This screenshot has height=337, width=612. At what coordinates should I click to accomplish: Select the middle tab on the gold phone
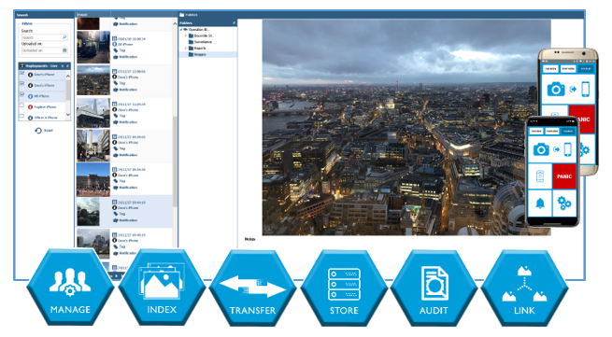click(568, 69)
